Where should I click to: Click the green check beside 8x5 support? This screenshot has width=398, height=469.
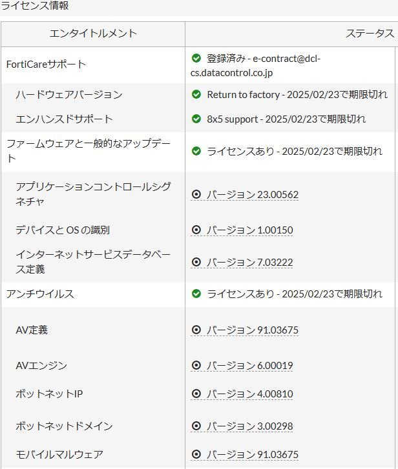click(196, 119)
